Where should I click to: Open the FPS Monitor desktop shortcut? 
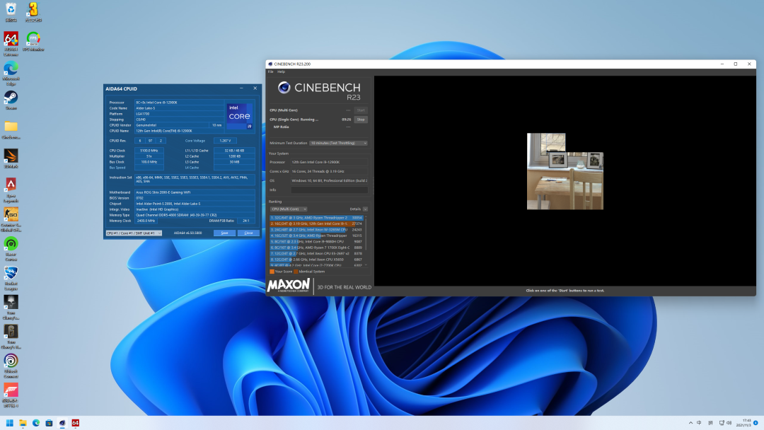(x=33, y=41)
